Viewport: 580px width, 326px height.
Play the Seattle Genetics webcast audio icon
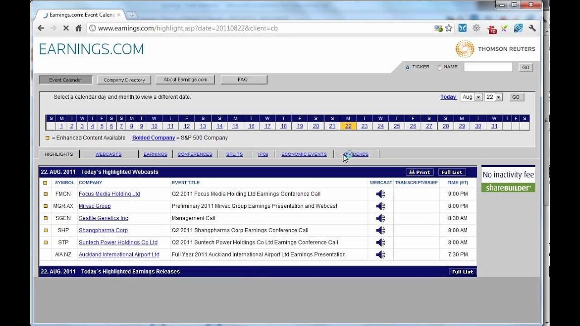point(381,218)
